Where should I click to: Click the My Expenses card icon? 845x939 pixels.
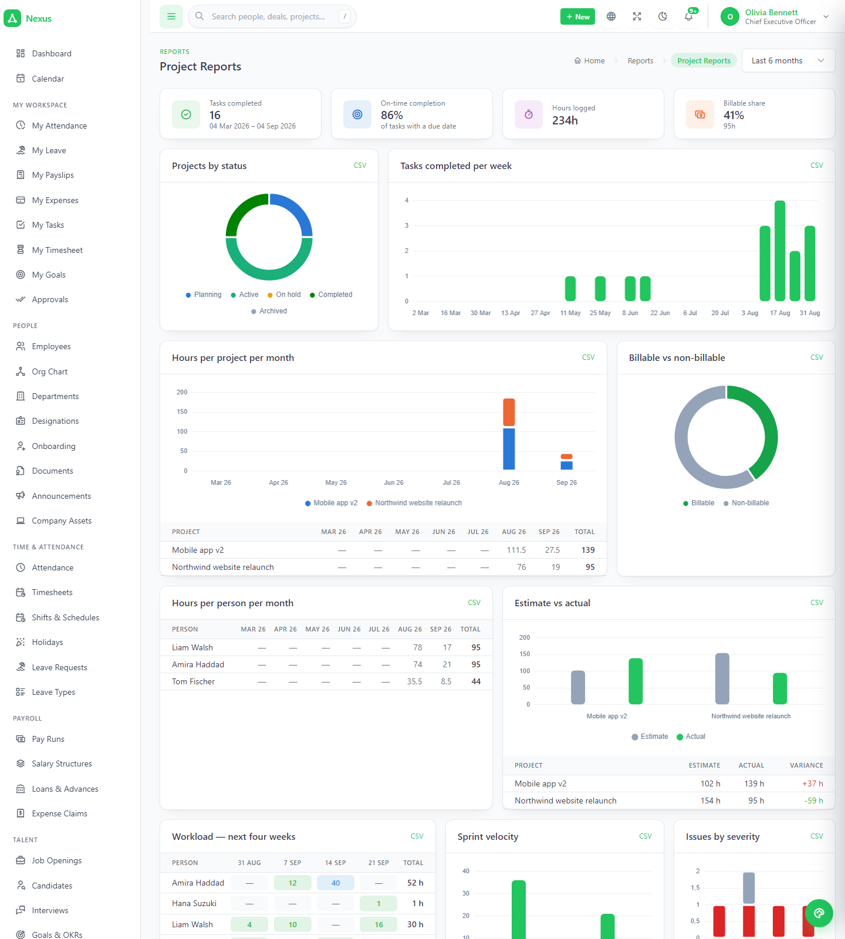tap(21, 200)
